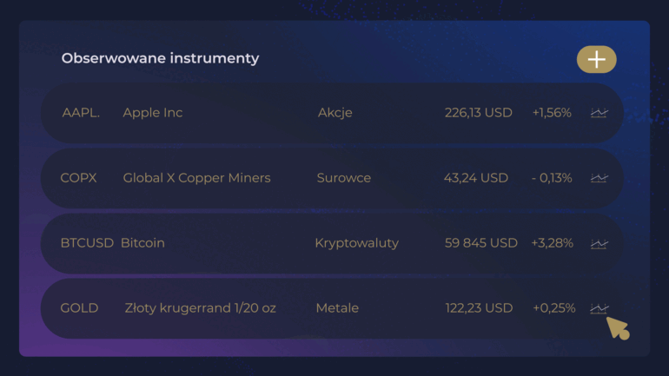Image resolution: width=669 pixels, height=376 pixels.
Task: View the GOLD krugerrand chart icon
Action: pyautogui.click(x=599, y=308)
